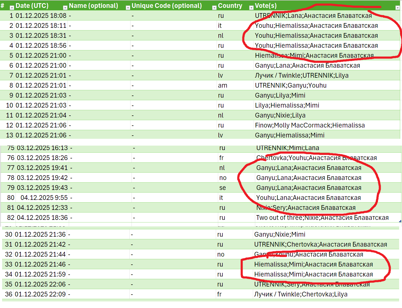
Task: Open the Vote(s) column filter dropdown
Action: point(397,8)
